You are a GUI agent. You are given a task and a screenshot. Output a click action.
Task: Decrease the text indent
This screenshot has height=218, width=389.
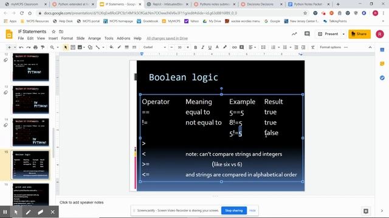[x=296, y=47]
